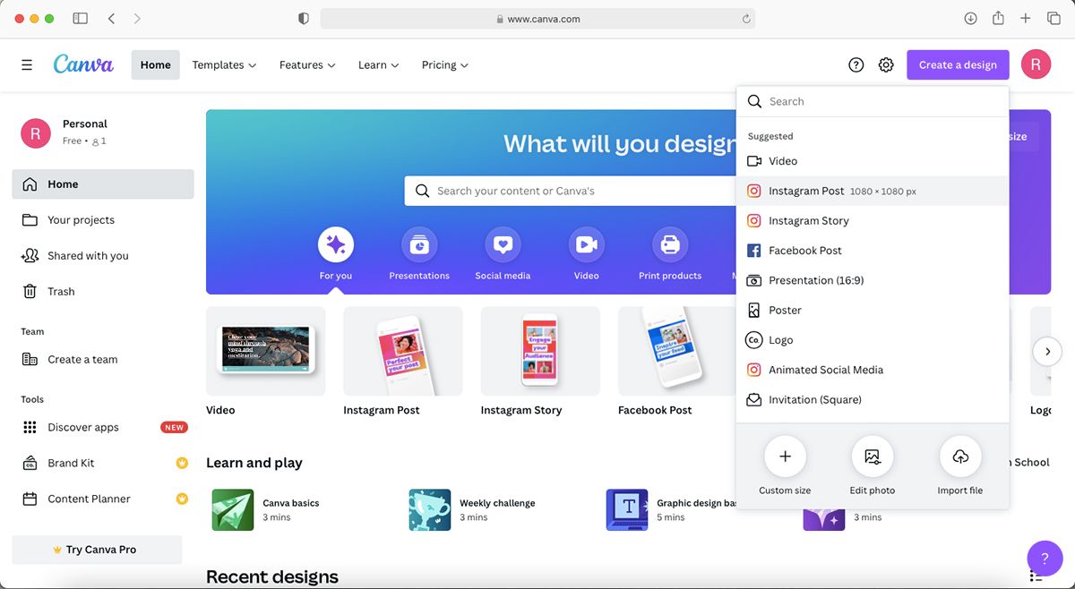
Task: Open Discover apps in sidebar
Action: click(x=103, y=428)
